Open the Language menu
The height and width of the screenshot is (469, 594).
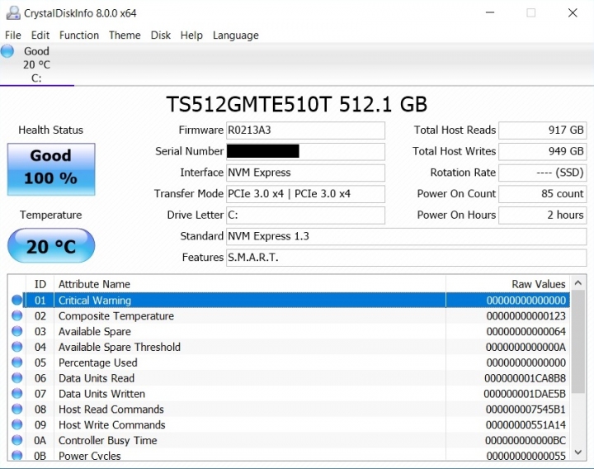pos(236,36)
